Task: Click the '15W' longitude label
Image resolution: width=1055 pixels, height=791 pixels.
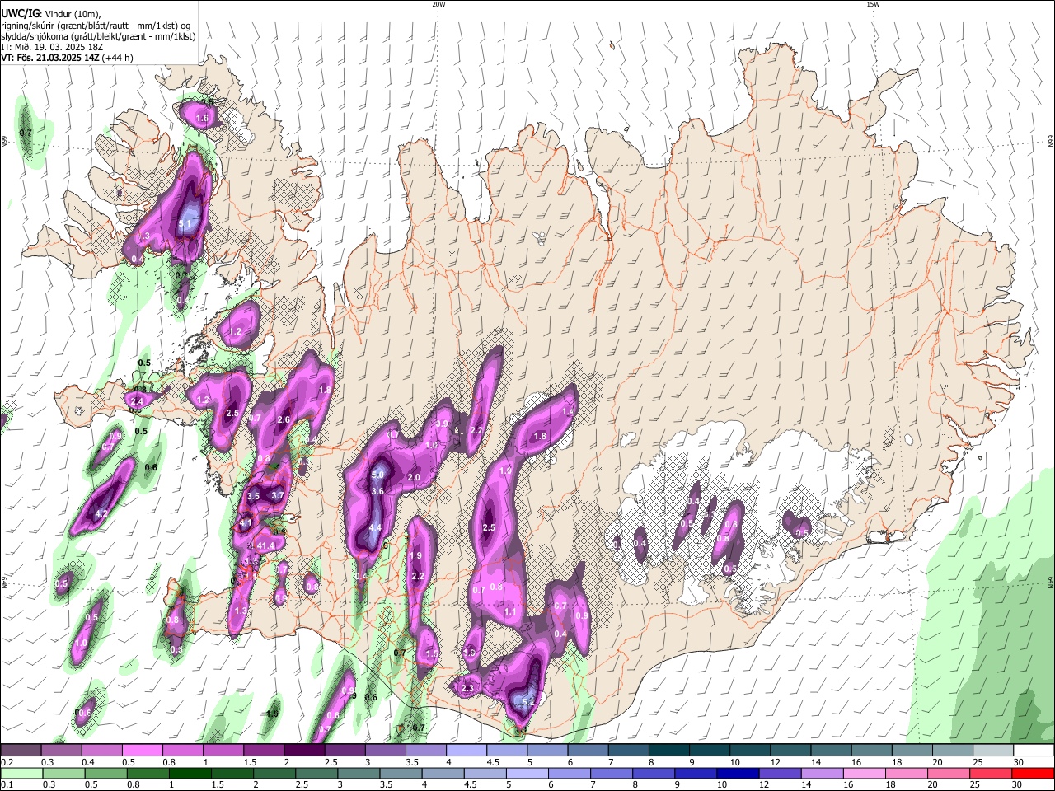Action: coord(872,4)
